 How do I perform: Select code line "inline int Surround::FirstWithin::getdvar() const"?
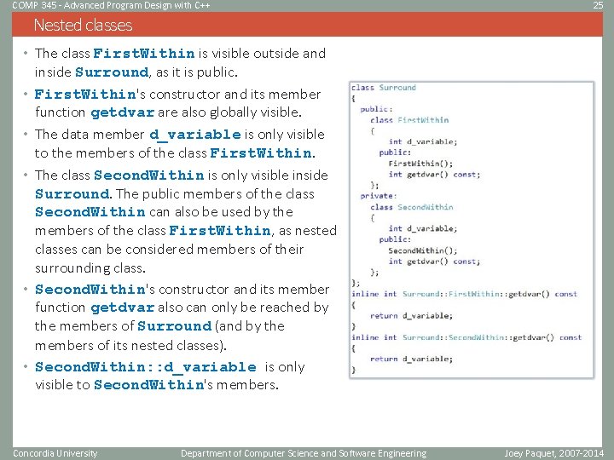464,294
